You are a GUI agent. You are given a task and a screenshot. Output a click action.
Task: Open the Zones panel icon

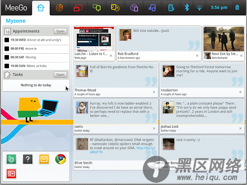coord(59,8)
